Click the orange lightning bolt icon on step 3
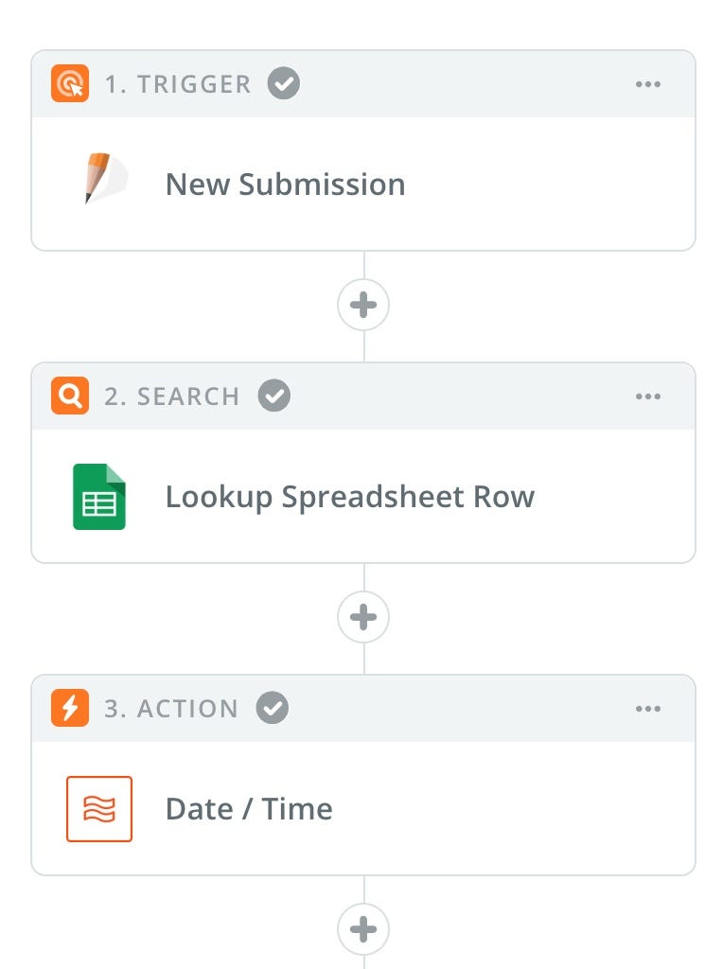The width and height of the screenshot is (723, 969). click(x=70, y=708)
